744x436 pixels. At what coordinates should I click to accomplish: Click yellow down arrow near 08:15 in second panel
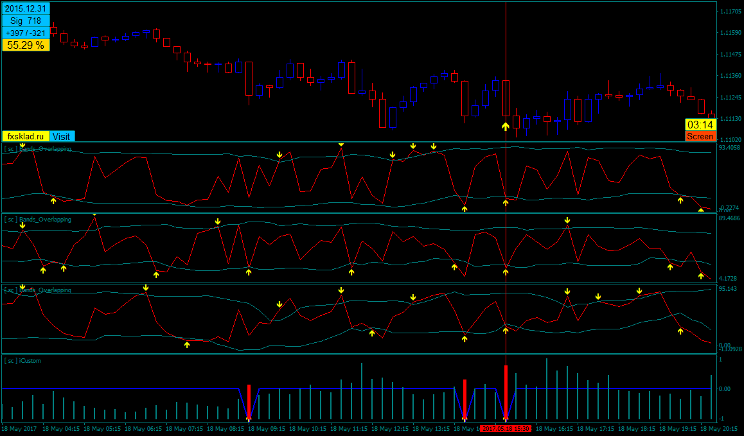218,222
